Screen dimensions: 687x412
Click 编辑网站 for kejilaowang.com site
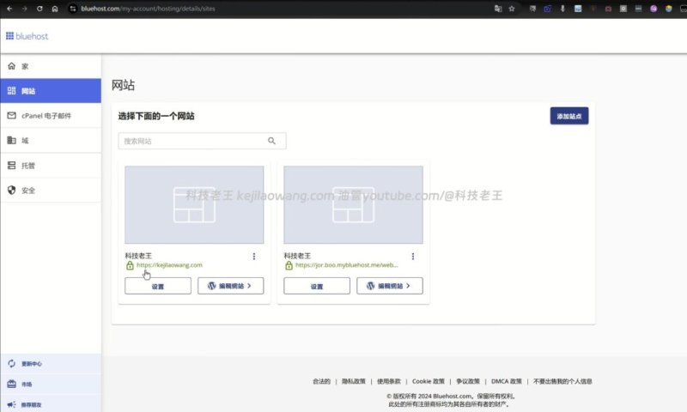tap(230, 286)
